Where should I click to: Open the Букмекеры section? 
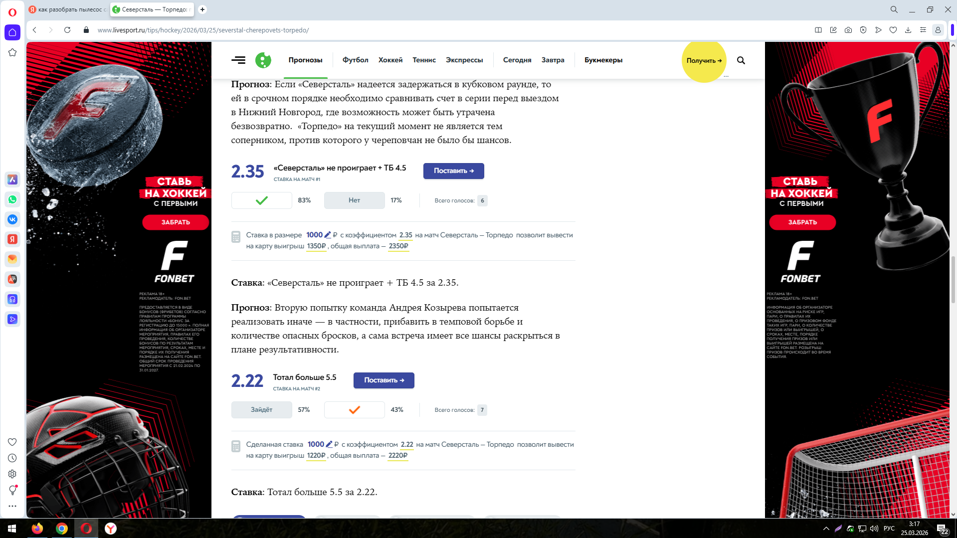pos(603,60)
